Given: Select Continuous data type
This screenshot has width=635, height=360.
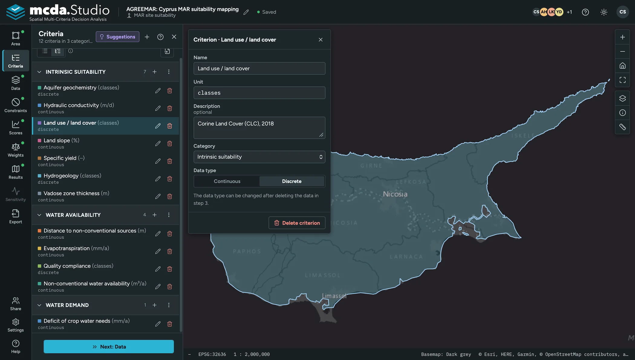Looking at the screenshot, I should [227, 181].
